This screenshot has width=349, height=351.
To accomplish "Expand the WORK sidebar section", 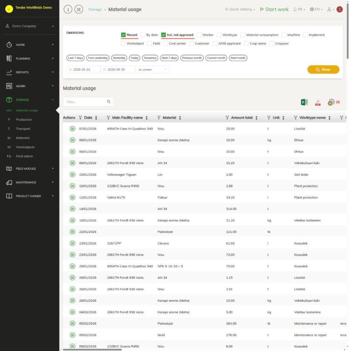I will click(30, 45).
